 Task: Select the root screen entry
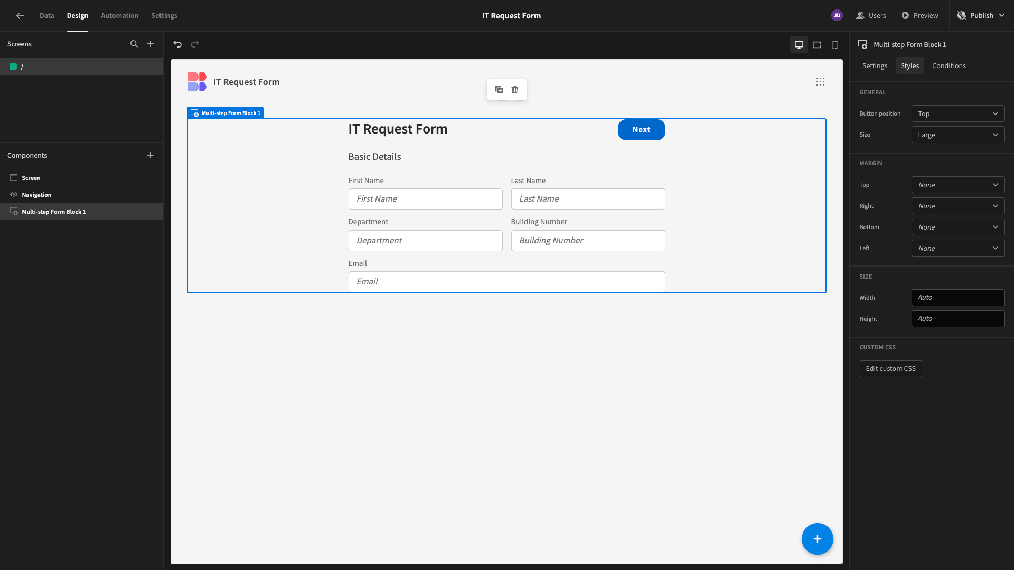81,66
